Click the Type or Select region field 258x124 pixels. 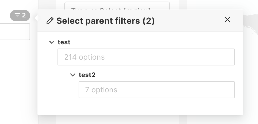coord(117,6)
